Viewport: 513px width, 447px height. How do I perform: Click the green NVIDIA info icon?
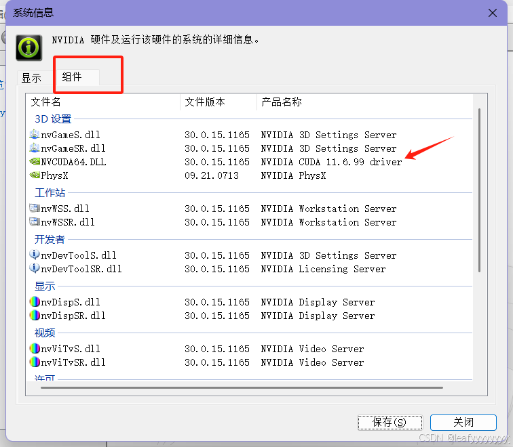coord(28,47)
